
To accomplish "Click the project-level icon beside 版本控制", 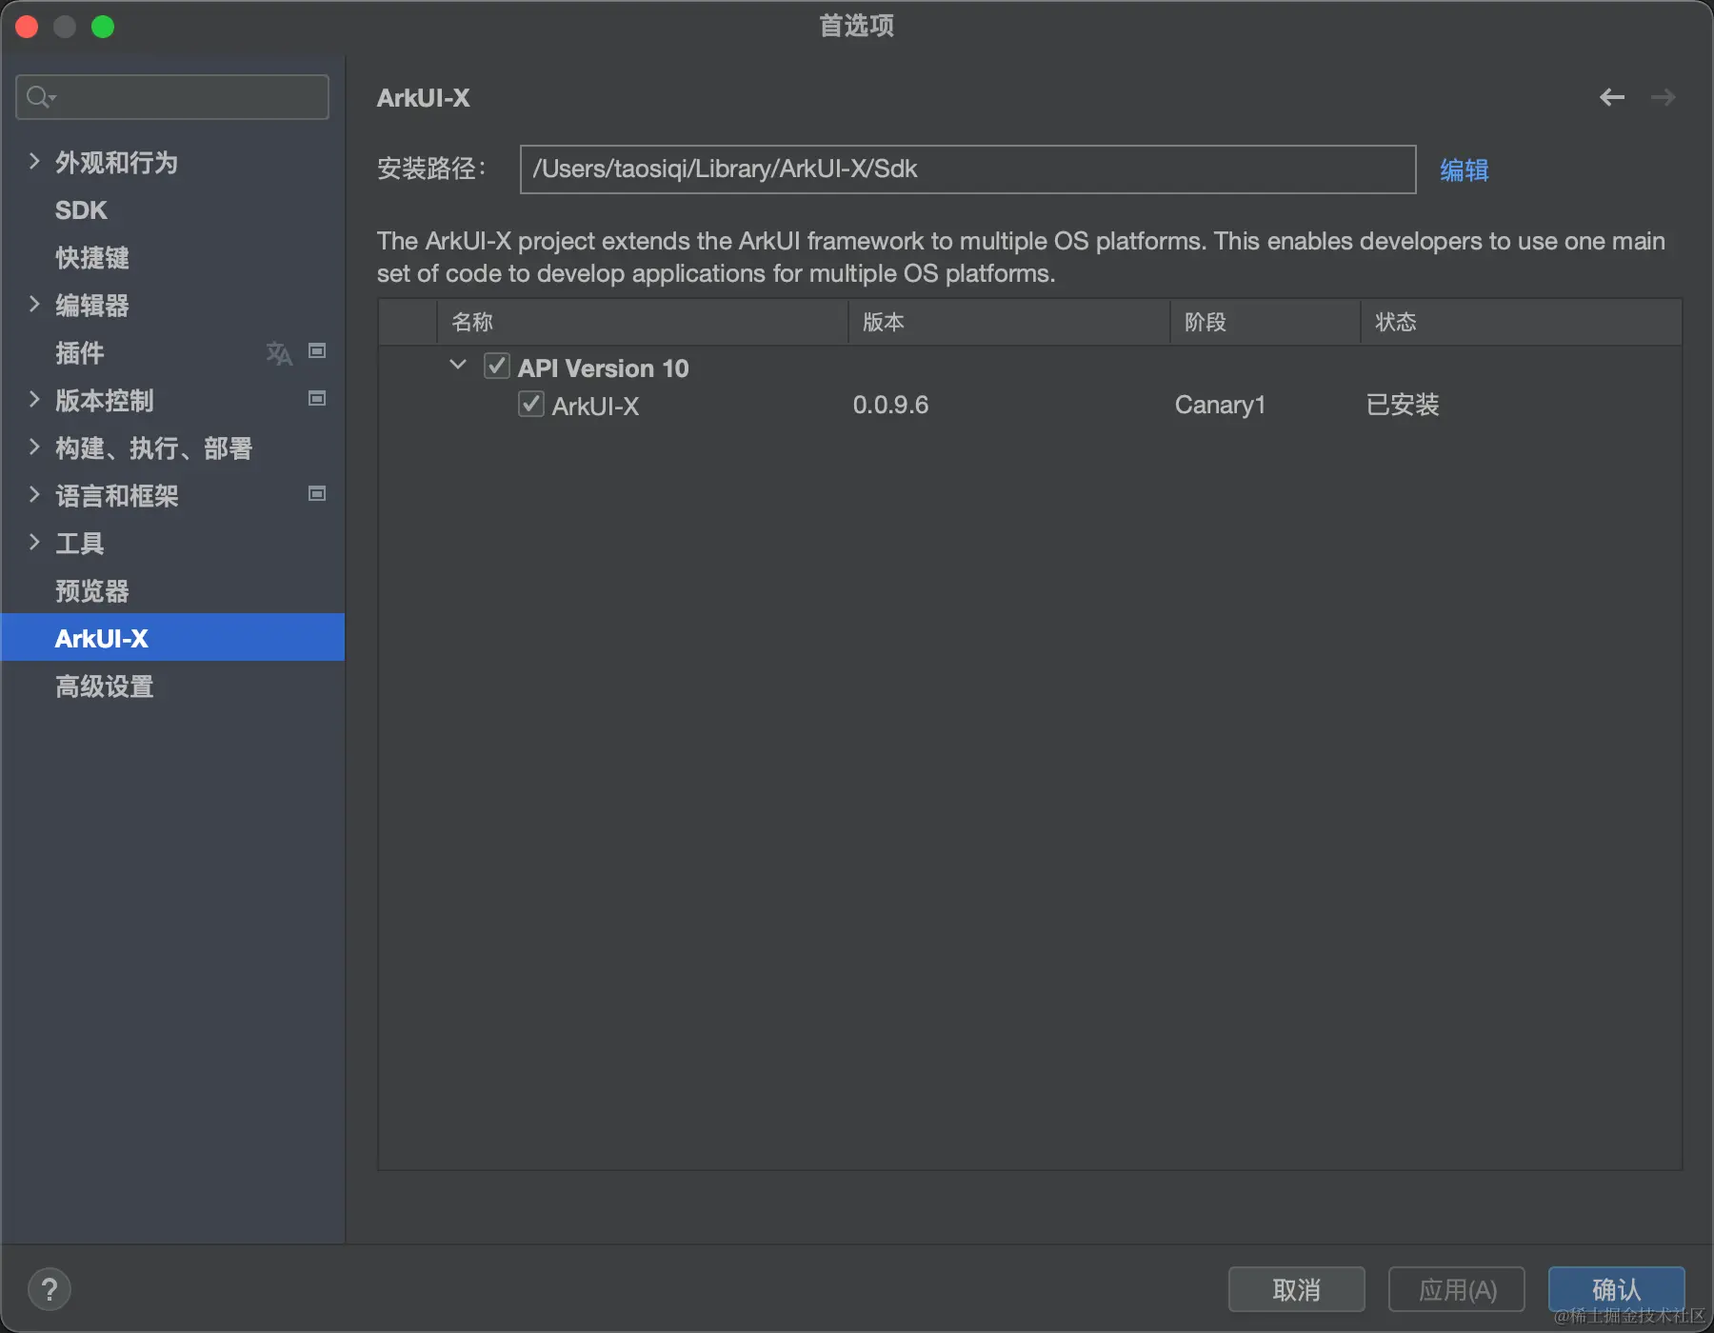I will point(317,399).
